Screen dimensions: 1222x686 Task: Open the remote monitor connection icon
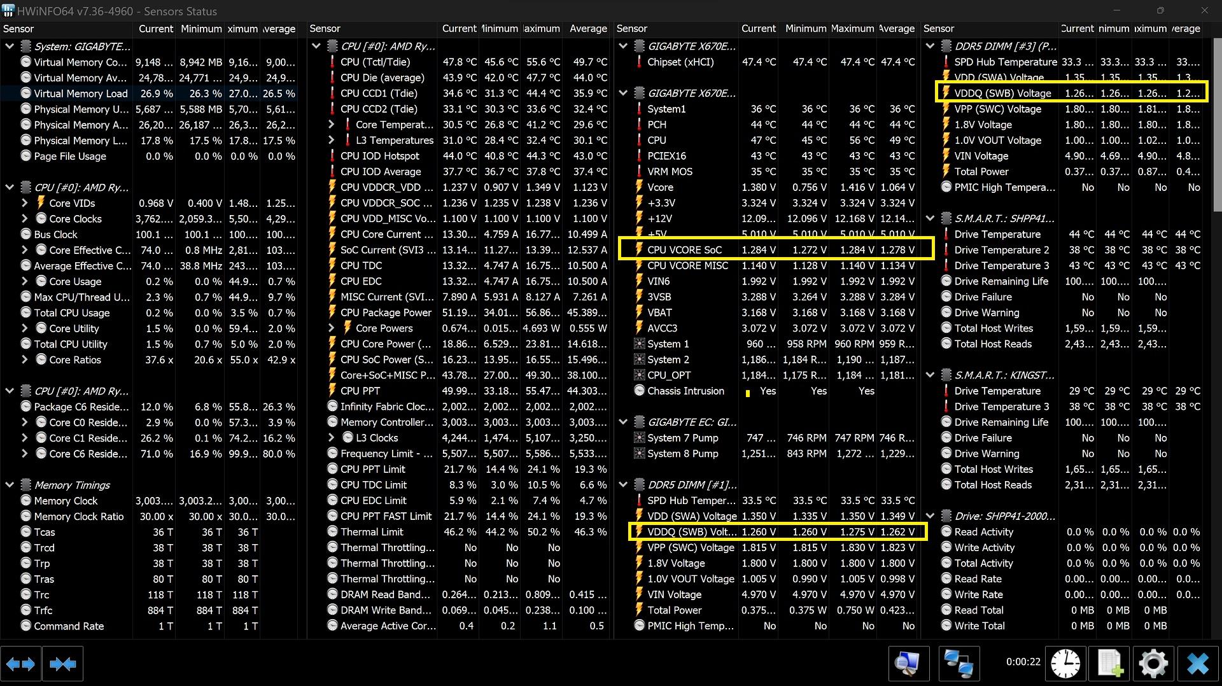pos(909,664)
